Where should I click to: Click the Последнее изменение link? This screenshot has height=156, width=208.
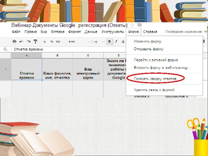(186, 32)
